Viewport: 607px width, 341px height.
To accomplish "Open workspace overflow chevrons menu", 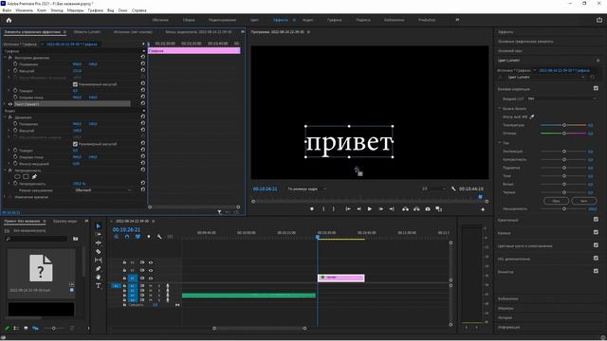I will pyautogui.click(x=457, y=20).
